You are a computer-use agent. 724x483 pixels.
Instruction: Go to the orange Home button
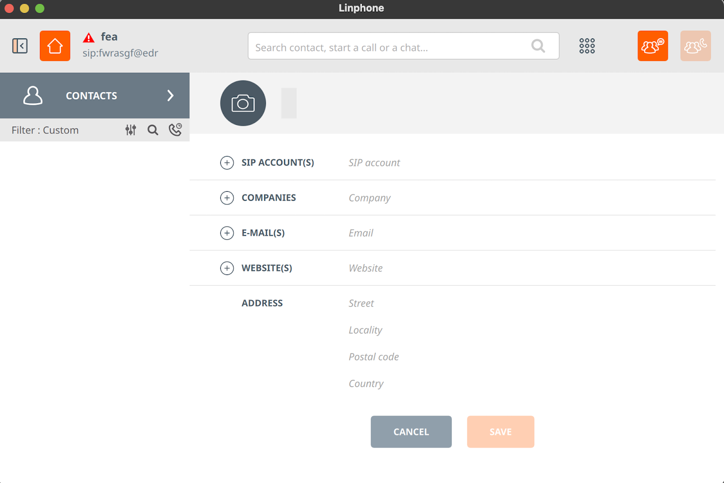(x=55, y=46)
